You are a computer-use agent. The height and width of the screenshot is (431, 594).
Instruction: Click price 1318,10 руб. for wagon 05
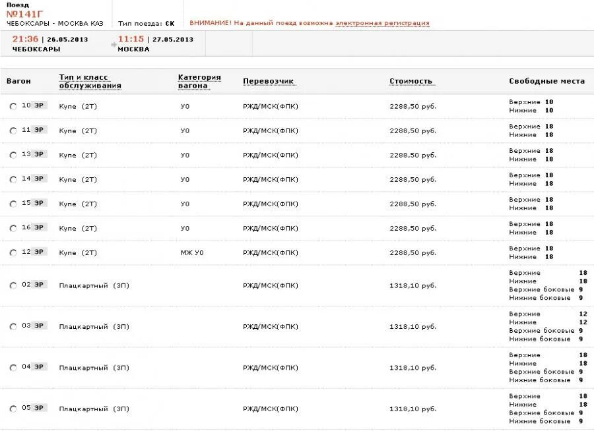coord(413,409)
